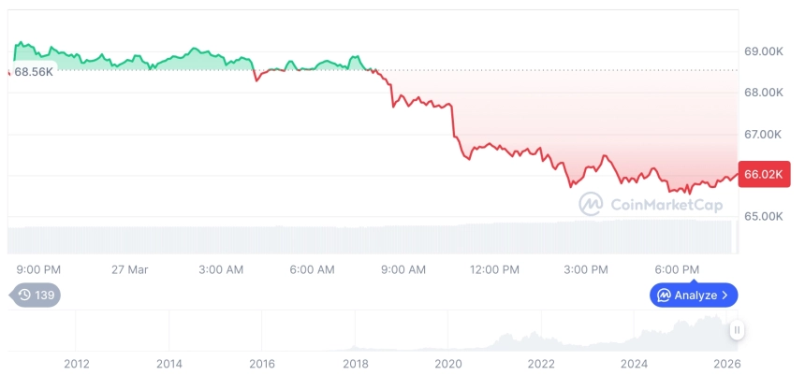This screenshot has height=375, width=805.
Task: Select the 2022 marker on the navigator timeline
Action: coord(541,364)
